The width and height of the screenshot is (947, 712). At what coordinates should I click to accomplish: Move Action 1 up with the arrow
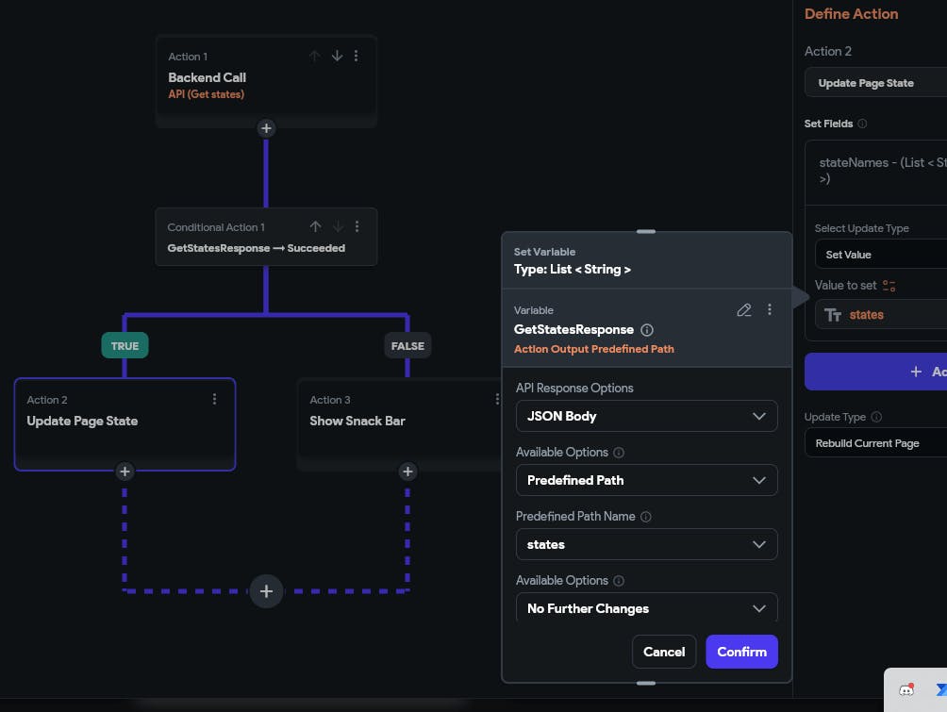tap(315, 57)
